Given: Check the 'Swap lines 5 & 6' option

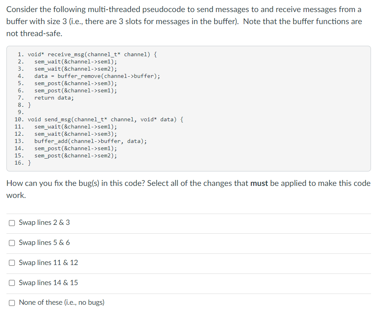Looking at the screenshot, I should coord(12,243).
